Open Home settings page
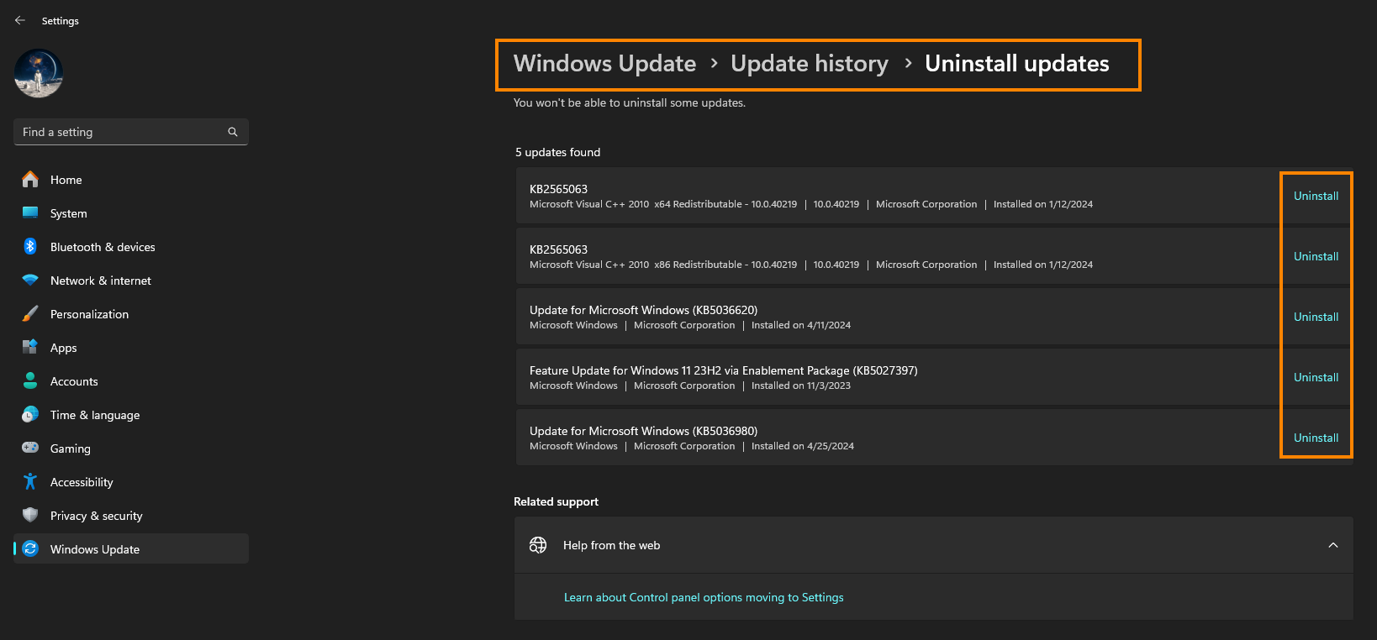Viewport: 1377px width, 640px height. (x=66, y=180)
